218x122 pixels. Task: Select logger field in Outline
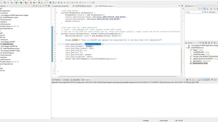click(x=197, y=50)
